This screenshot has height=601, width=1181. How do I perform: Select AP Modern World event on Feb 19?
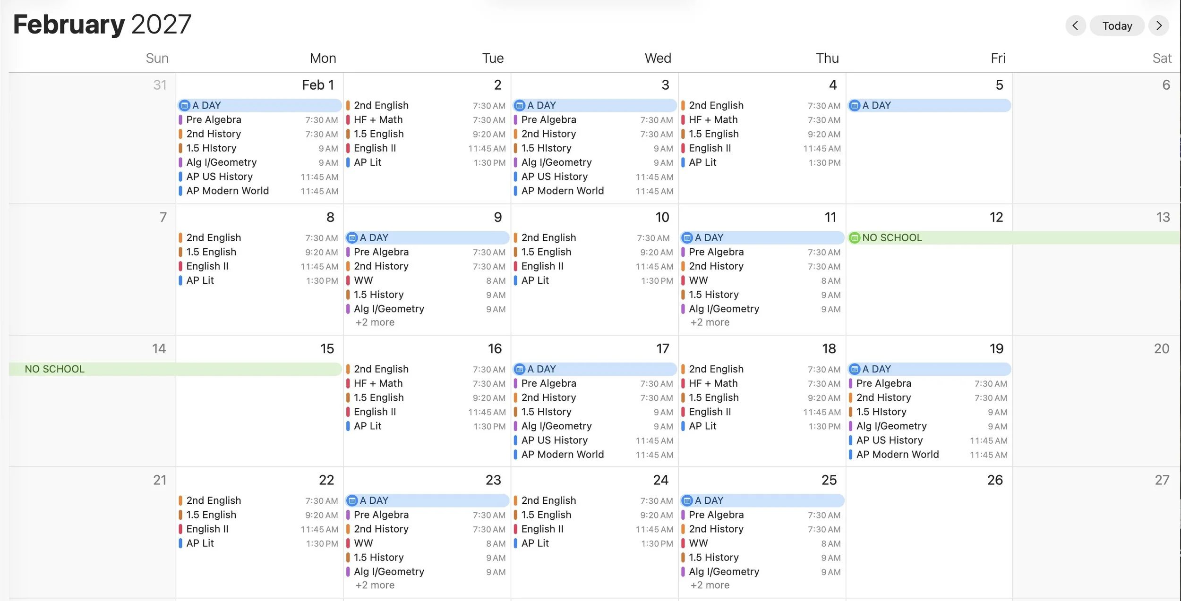point(929,454)
